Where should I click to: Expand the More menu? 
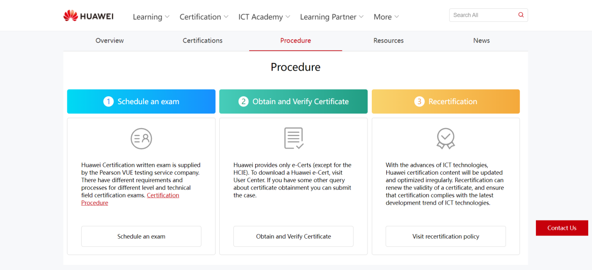(x=386, y=17)
